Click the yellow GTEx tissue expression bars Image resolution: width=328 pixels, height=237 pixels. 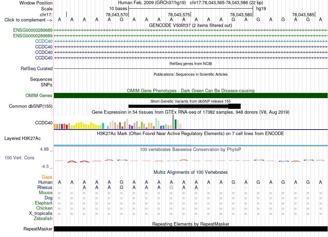click(x=87, y=125)
